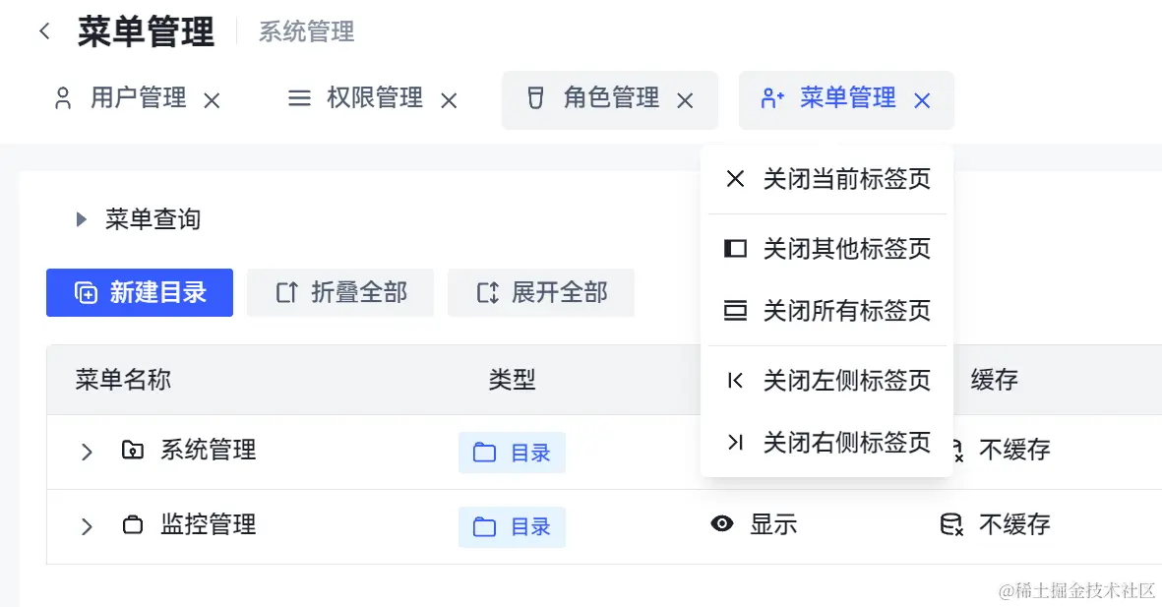This screenshot has width=1162, height=607.
Task: Expand the 监控管理 tree row
Action: point(87,526)
